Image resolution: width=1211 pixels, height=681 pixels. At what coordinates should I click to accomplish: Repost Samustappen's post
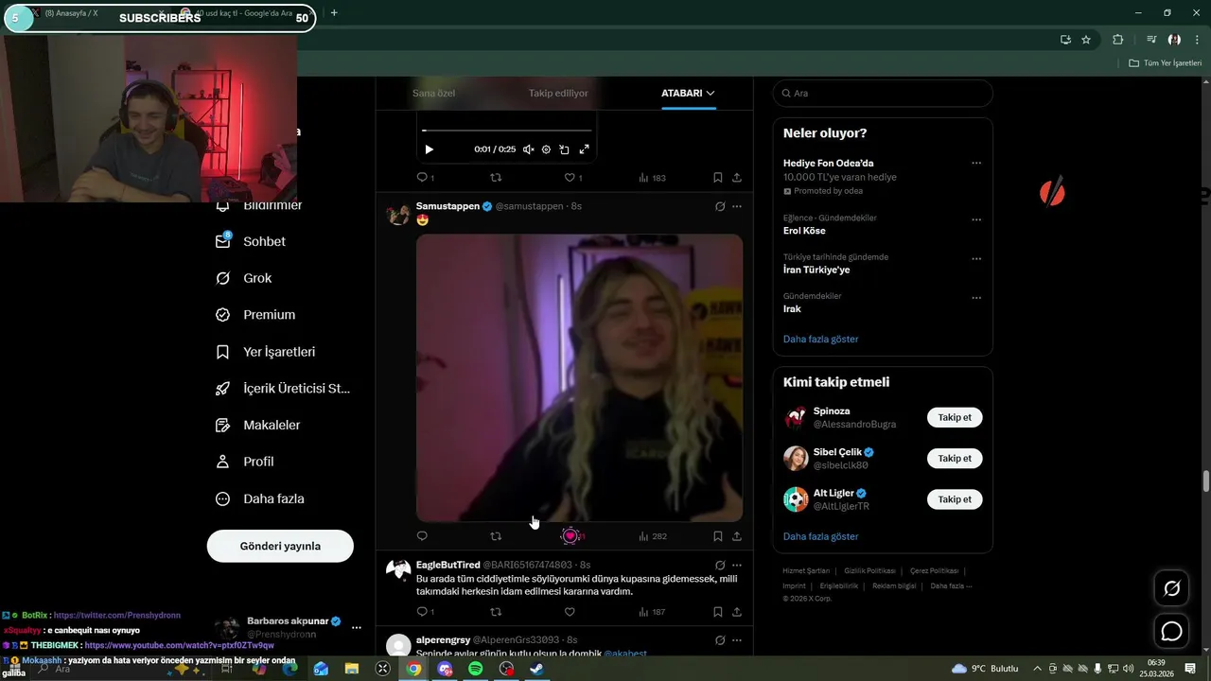(496, 536)
